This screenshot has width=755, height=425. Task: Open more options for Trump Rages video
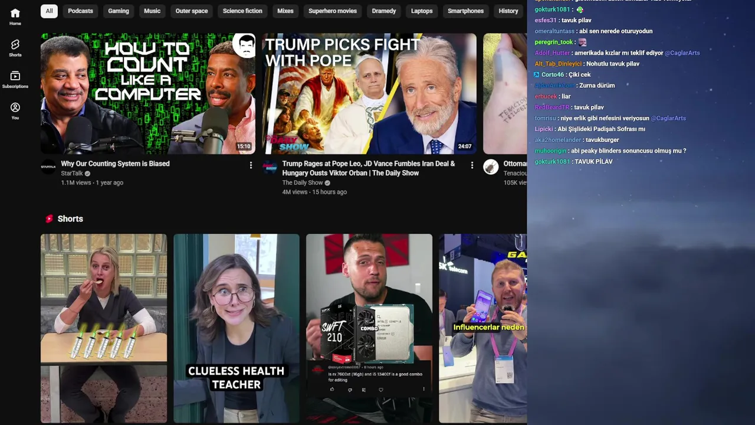[x=472, y=165]
